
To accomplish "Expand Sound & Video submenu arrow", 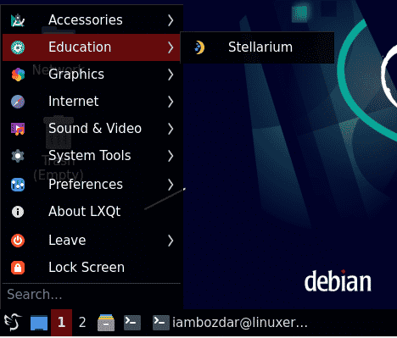I will (x=171, y=129).
